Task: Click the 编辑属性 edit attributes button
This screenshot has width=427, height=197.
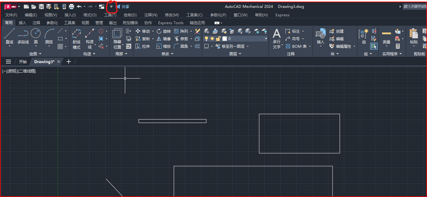Action: click(x=341, y=46)
